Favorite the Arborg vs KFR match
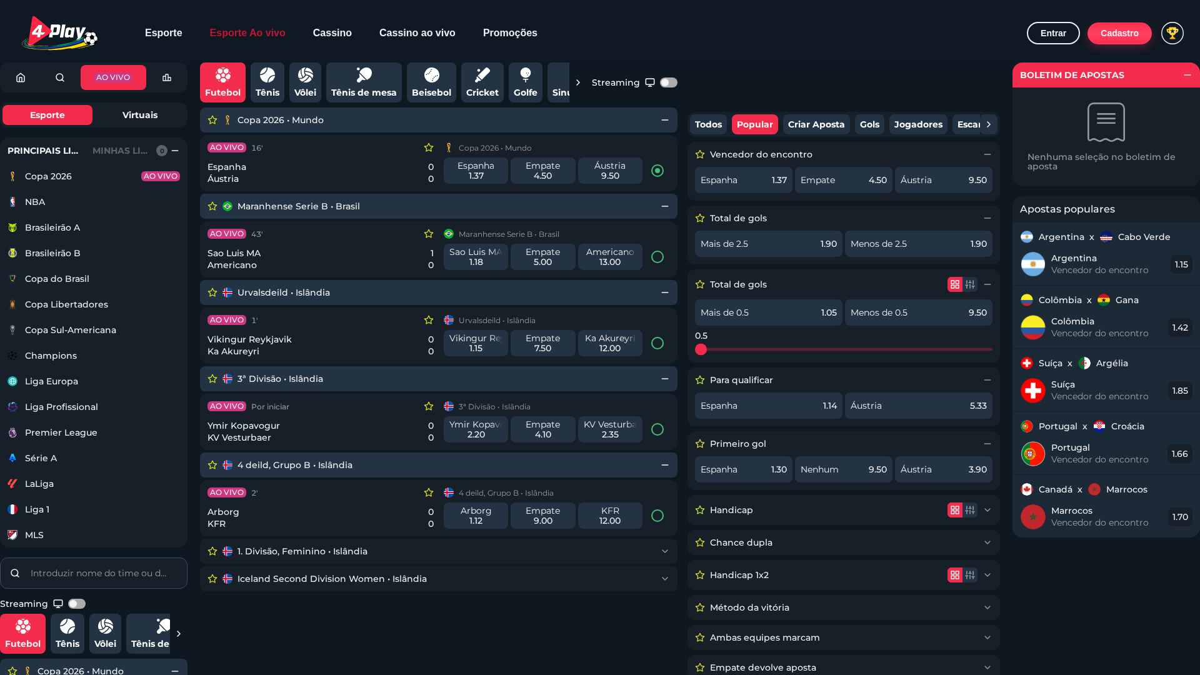This screenshot has width=1200, height=675. pyautogui.click(x=429, y=492)
